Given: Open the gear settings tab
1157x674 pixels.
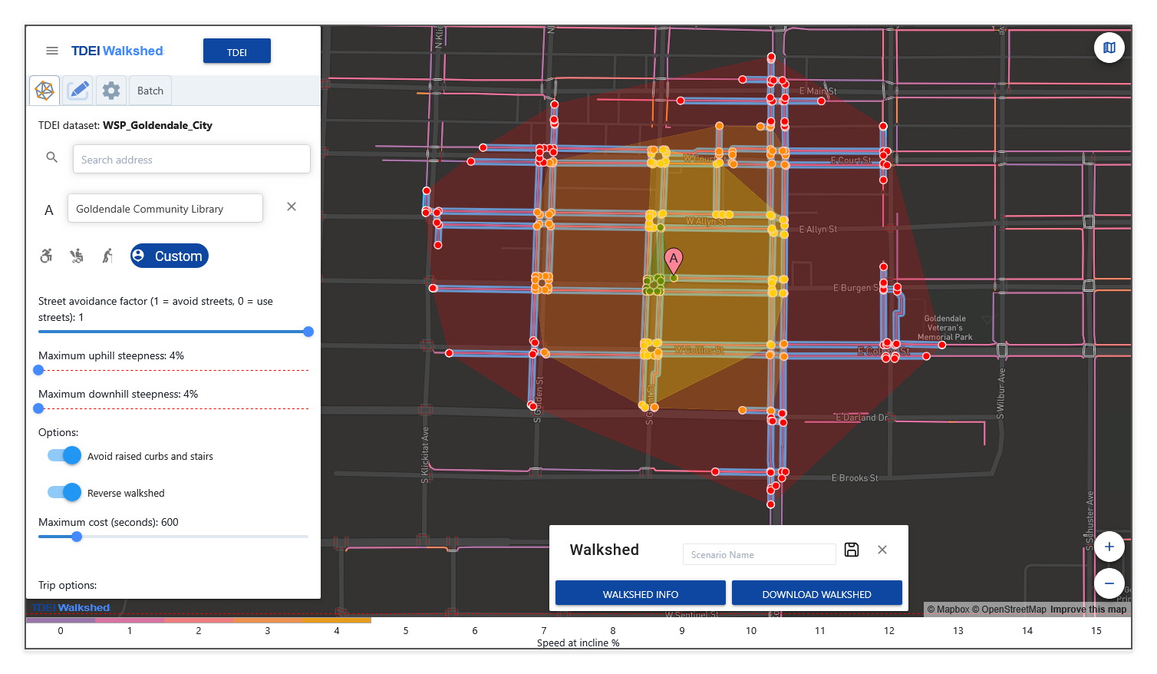Looking at the screenshot, I should 111,91.
